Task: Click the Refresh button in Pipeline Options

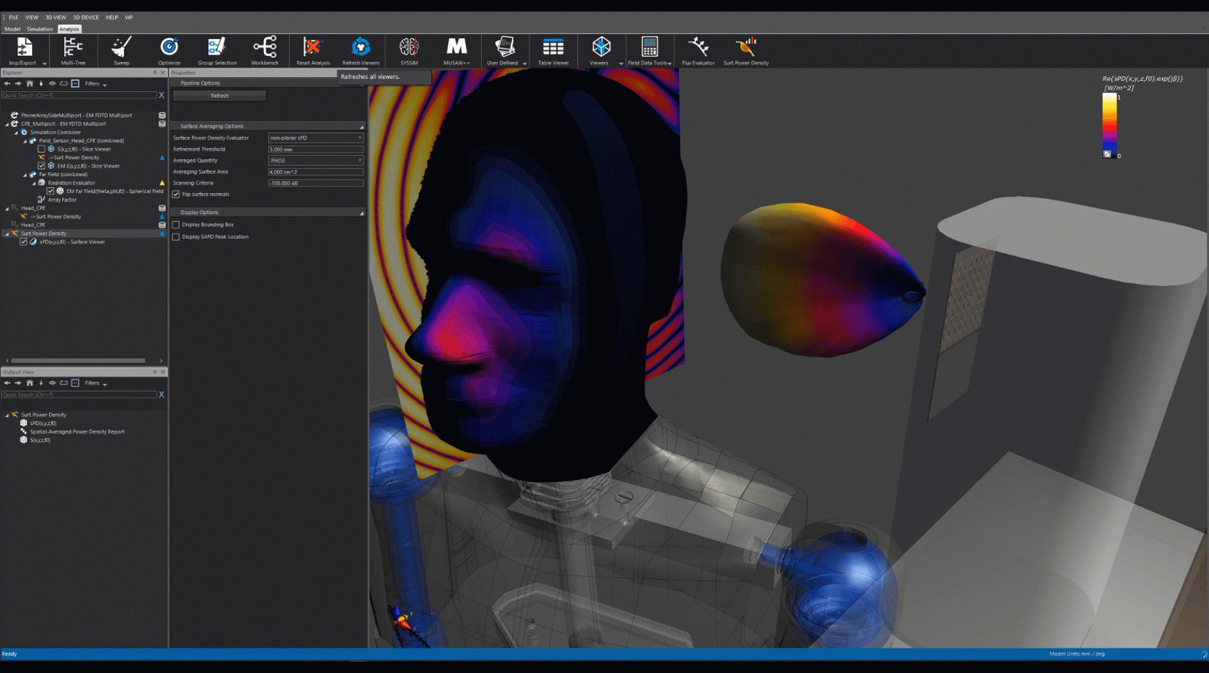Action: [218, 96]
